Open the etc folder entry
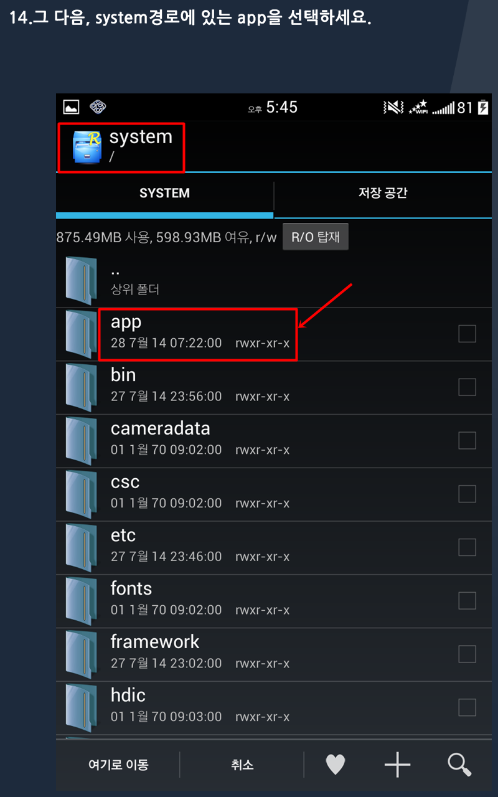Screen dimensions: 498x797 coord(274,547)
